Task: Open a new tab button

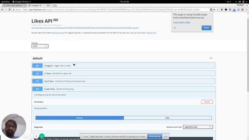Action: coord(55,5)
